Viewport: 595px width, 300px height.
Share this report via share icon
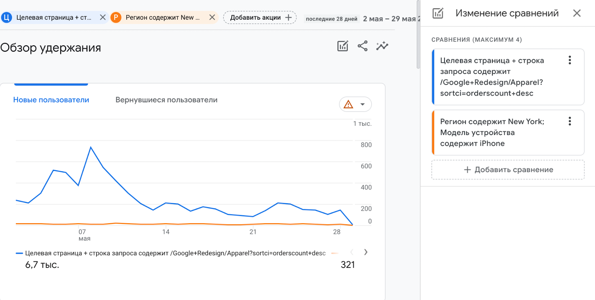363,46
